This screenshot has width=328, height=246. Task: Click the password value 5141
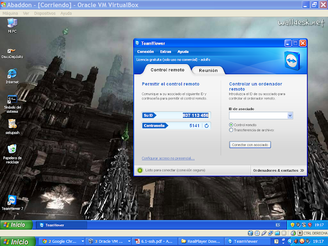(x=194, y=126)
